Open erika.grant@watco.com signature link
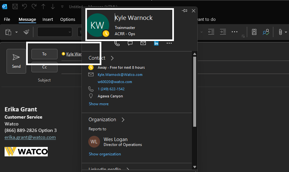This screenshot has height=172, width=289. tap(30, 137)
